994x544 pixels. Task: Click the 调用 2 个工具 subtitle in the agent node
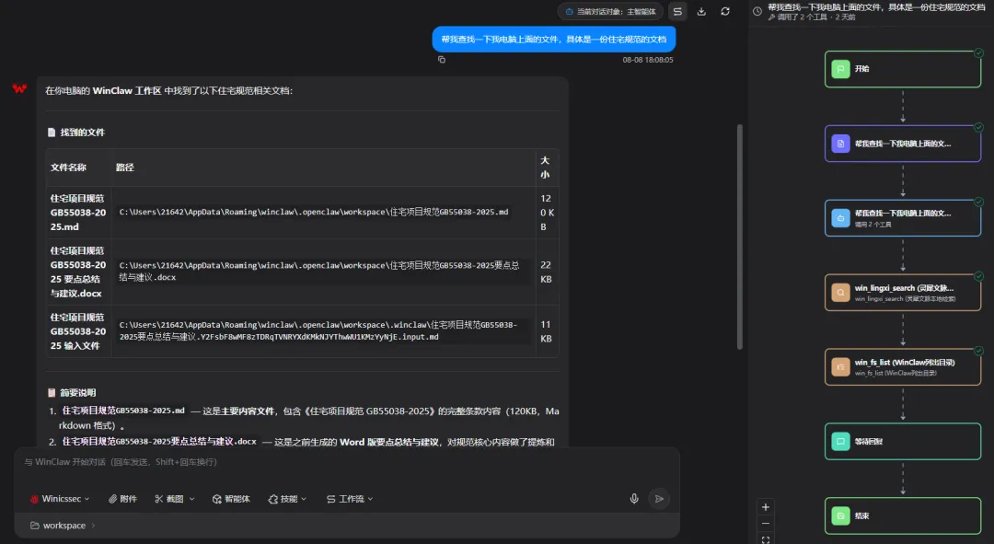pos(873,225)
